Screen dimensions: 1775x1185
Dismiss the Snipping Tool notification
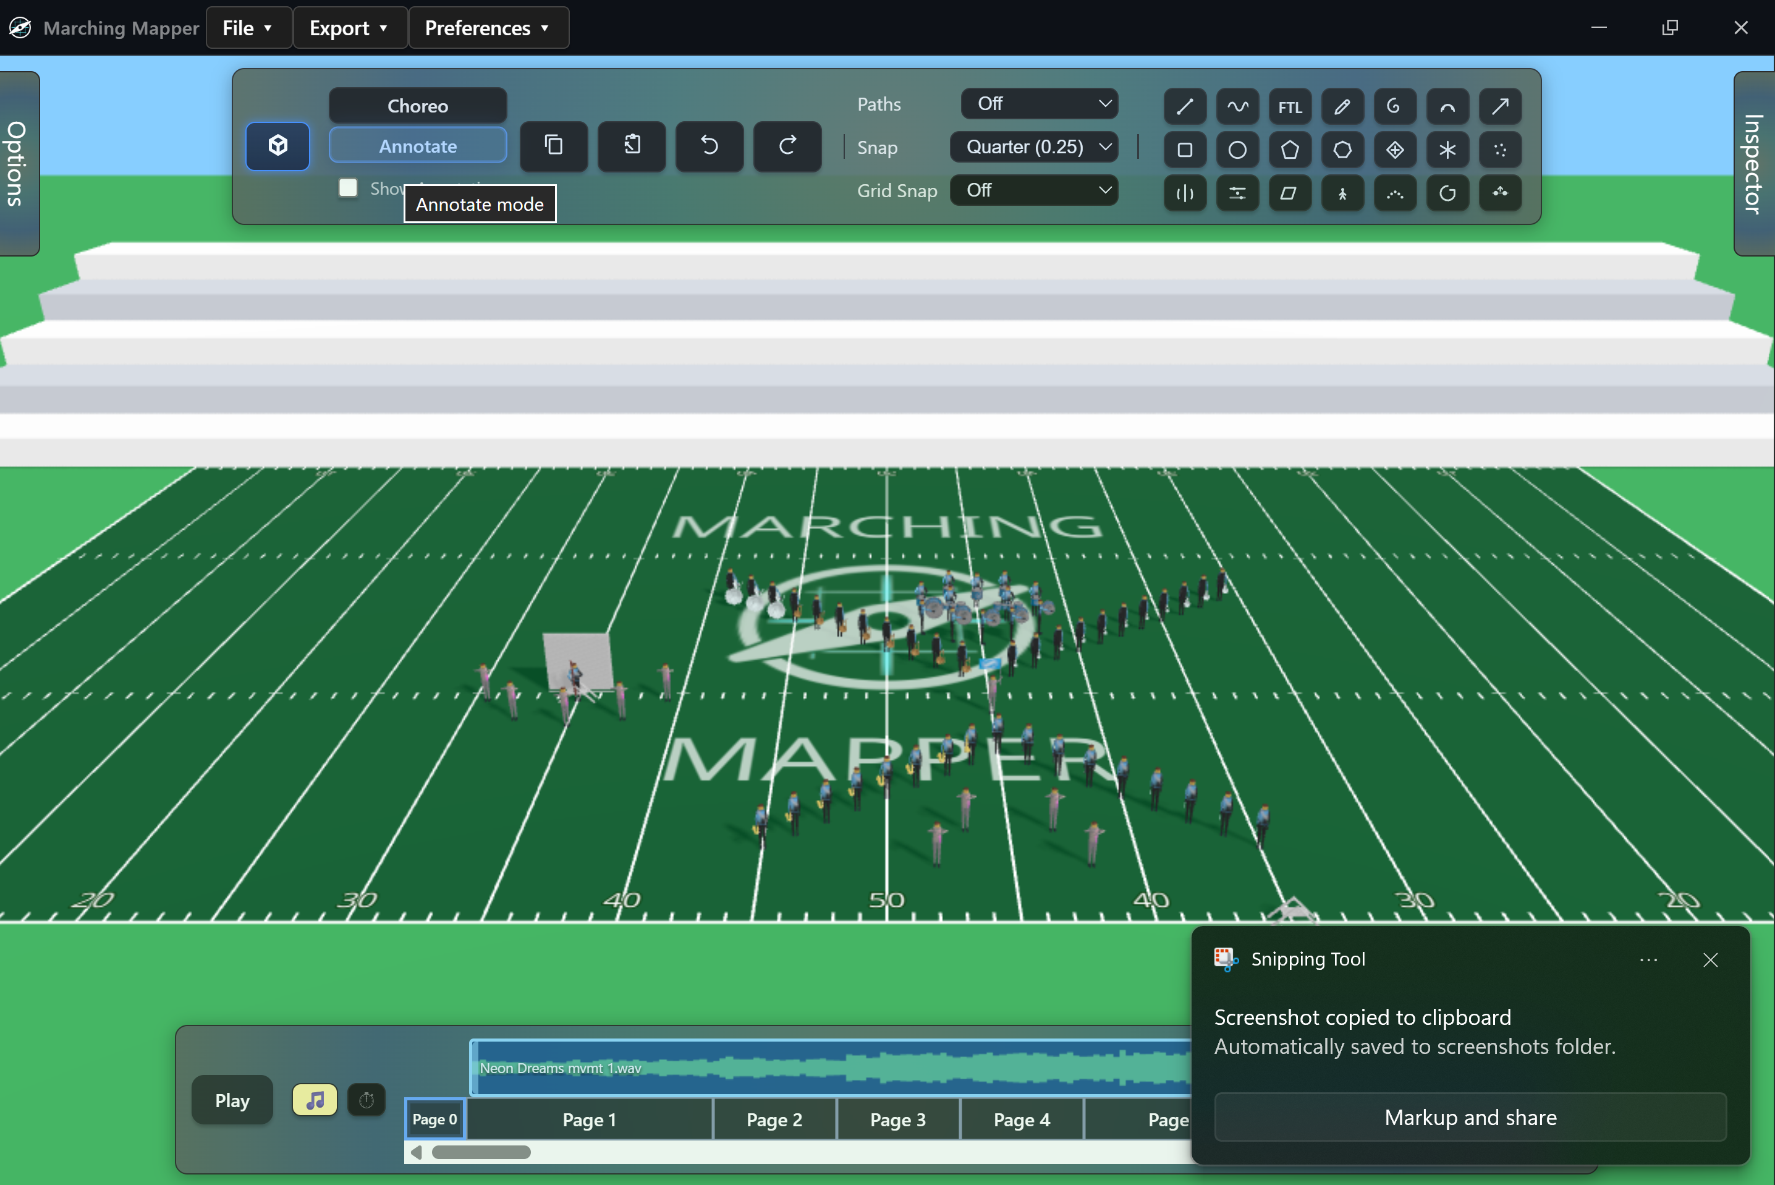click(x=1711, y=960)
